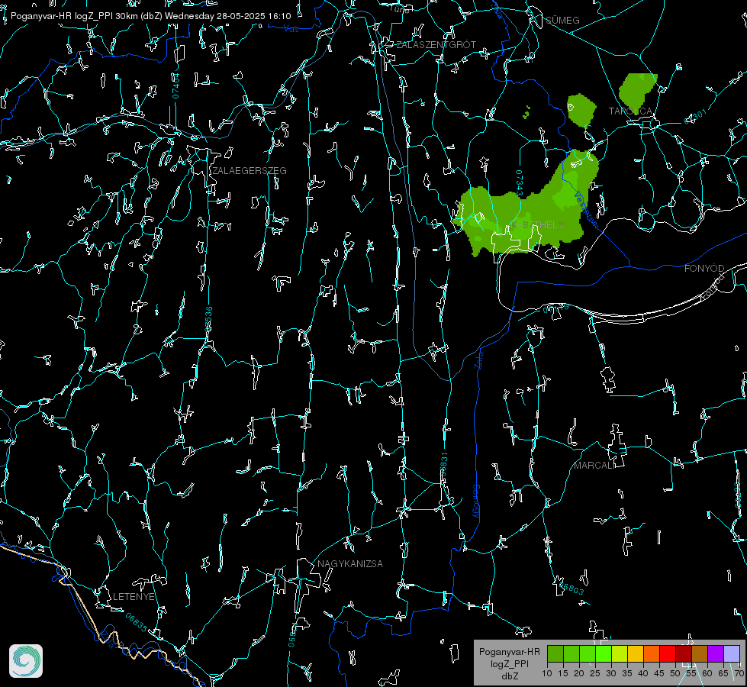
Task: Select the 65–70 dBZ lavender swatch
Action: [732, 654]
